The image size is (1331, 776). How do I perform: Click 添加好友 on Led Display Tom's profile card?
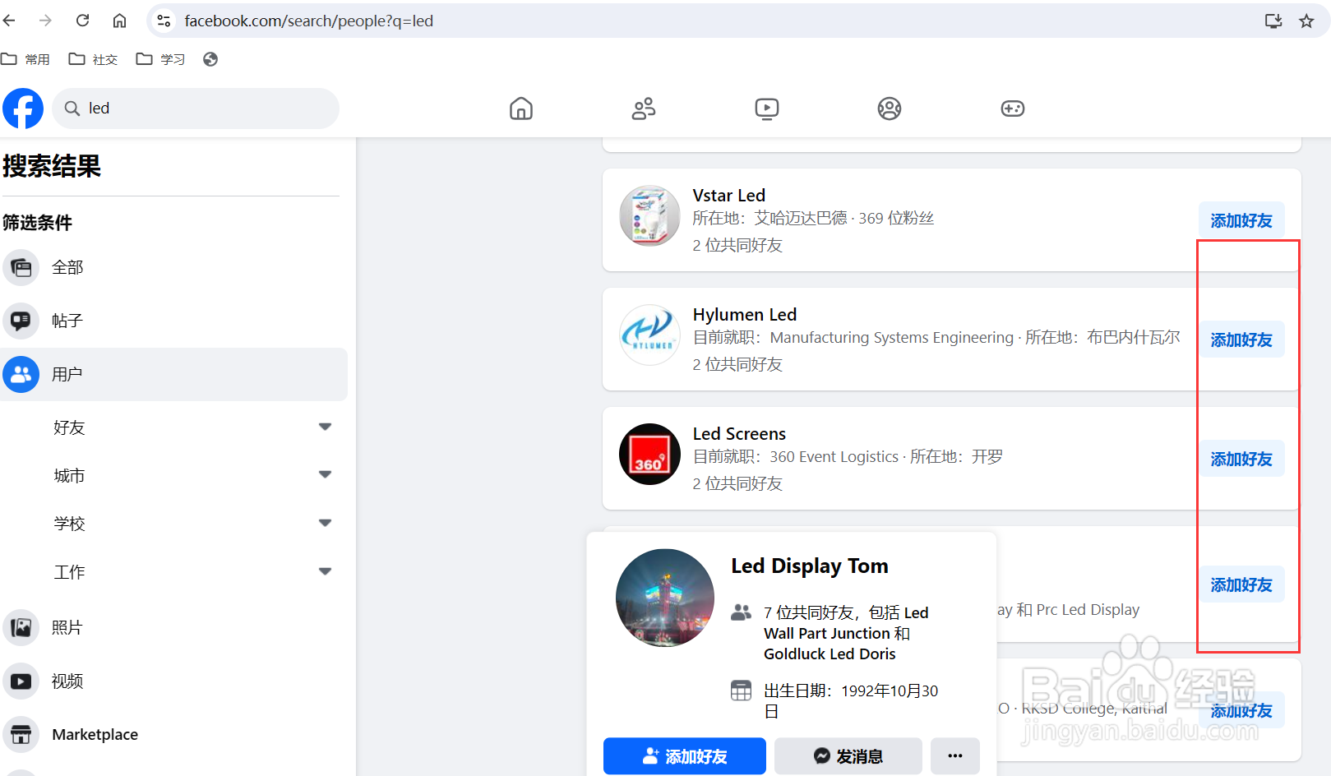[x=684, y=755]
